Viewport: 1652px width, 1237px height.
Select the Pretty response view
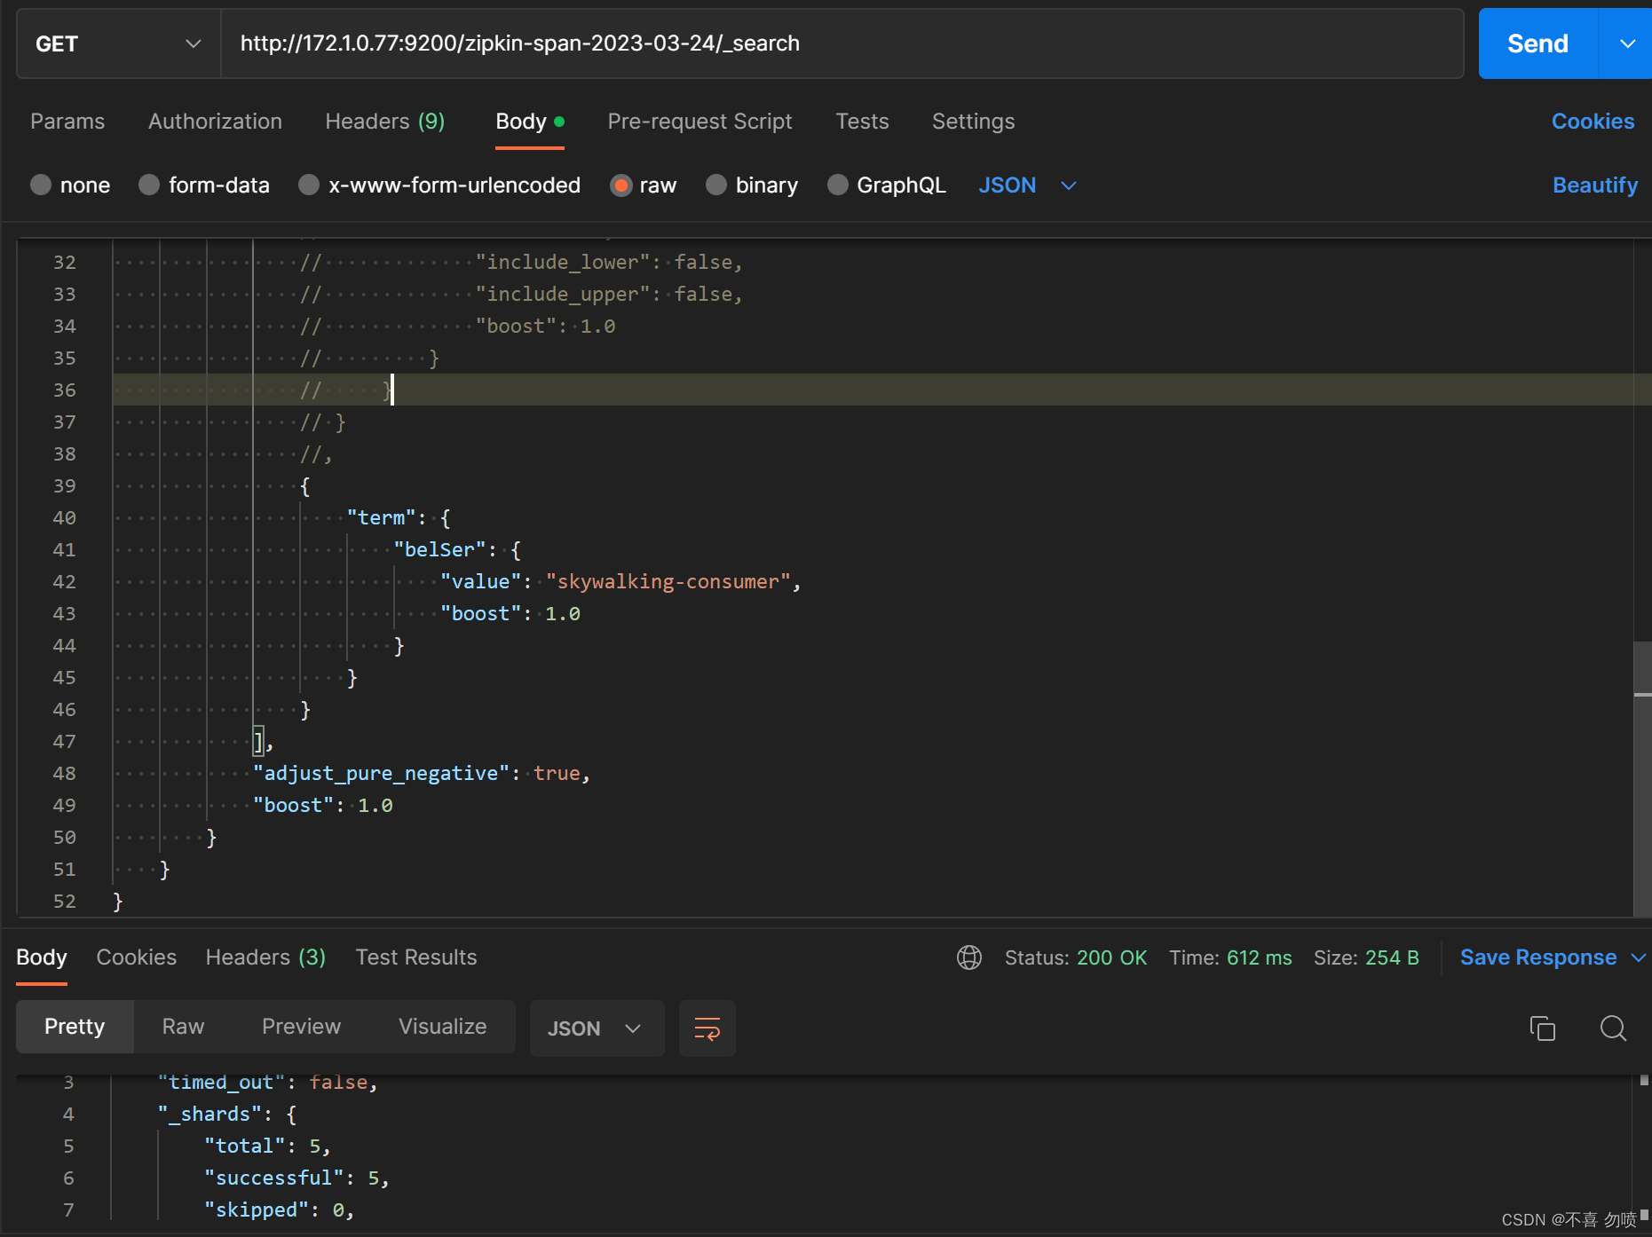[x=75, y=1027]
